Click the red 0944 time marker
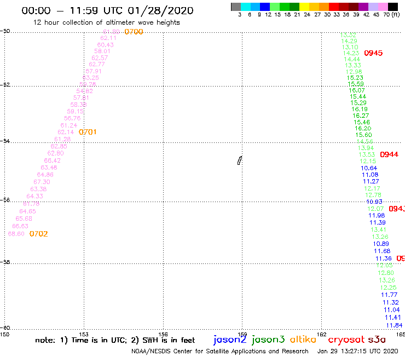Viewport: 405px width, 356px height. (x=389, y=154)
